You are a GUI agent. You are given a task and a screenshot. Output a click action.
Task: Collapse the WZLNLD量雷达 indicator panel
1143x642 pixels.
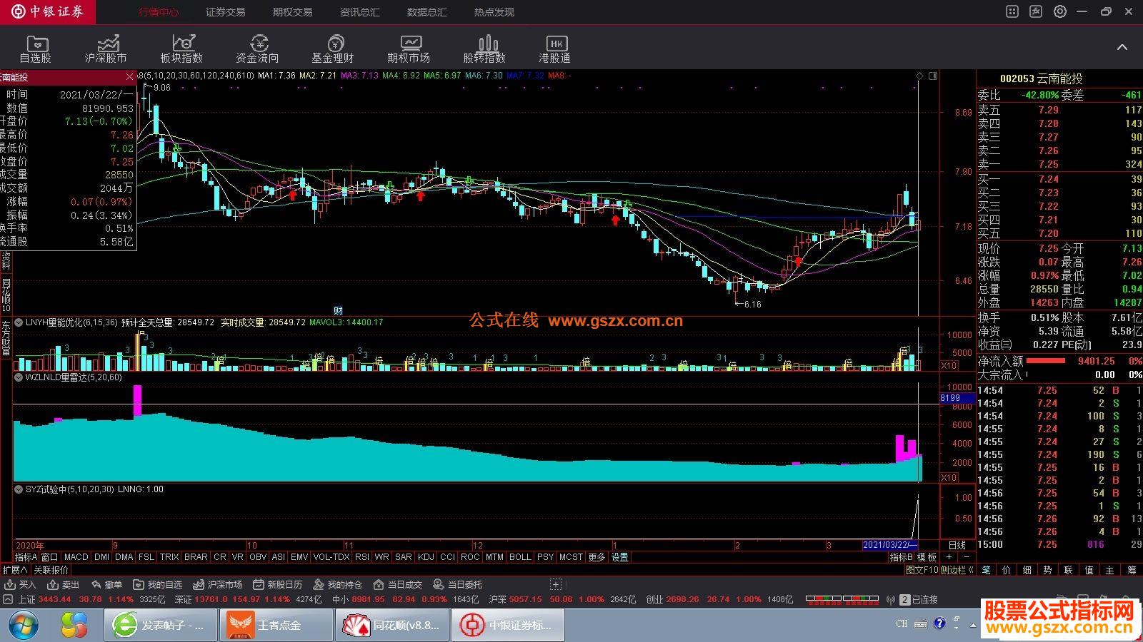point(19,377)
